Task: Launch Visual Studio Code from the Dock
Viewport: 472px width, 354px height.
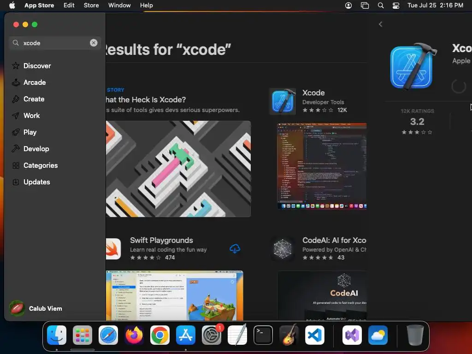Action: (315, 335)
